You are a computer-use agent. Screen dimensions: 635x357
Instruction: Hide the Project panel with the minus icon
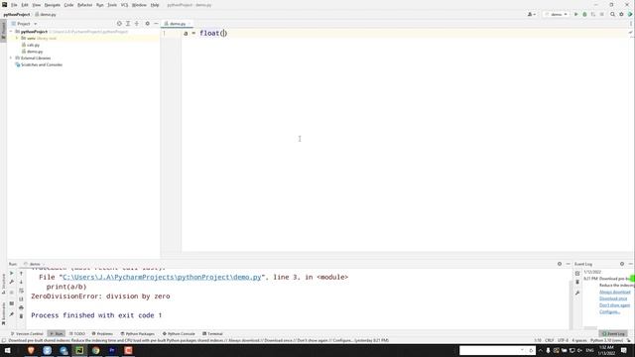(156, 24)
